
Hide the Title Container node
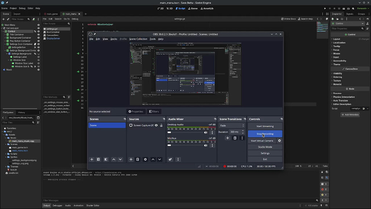pyautogui.click(x=38, y=34)
